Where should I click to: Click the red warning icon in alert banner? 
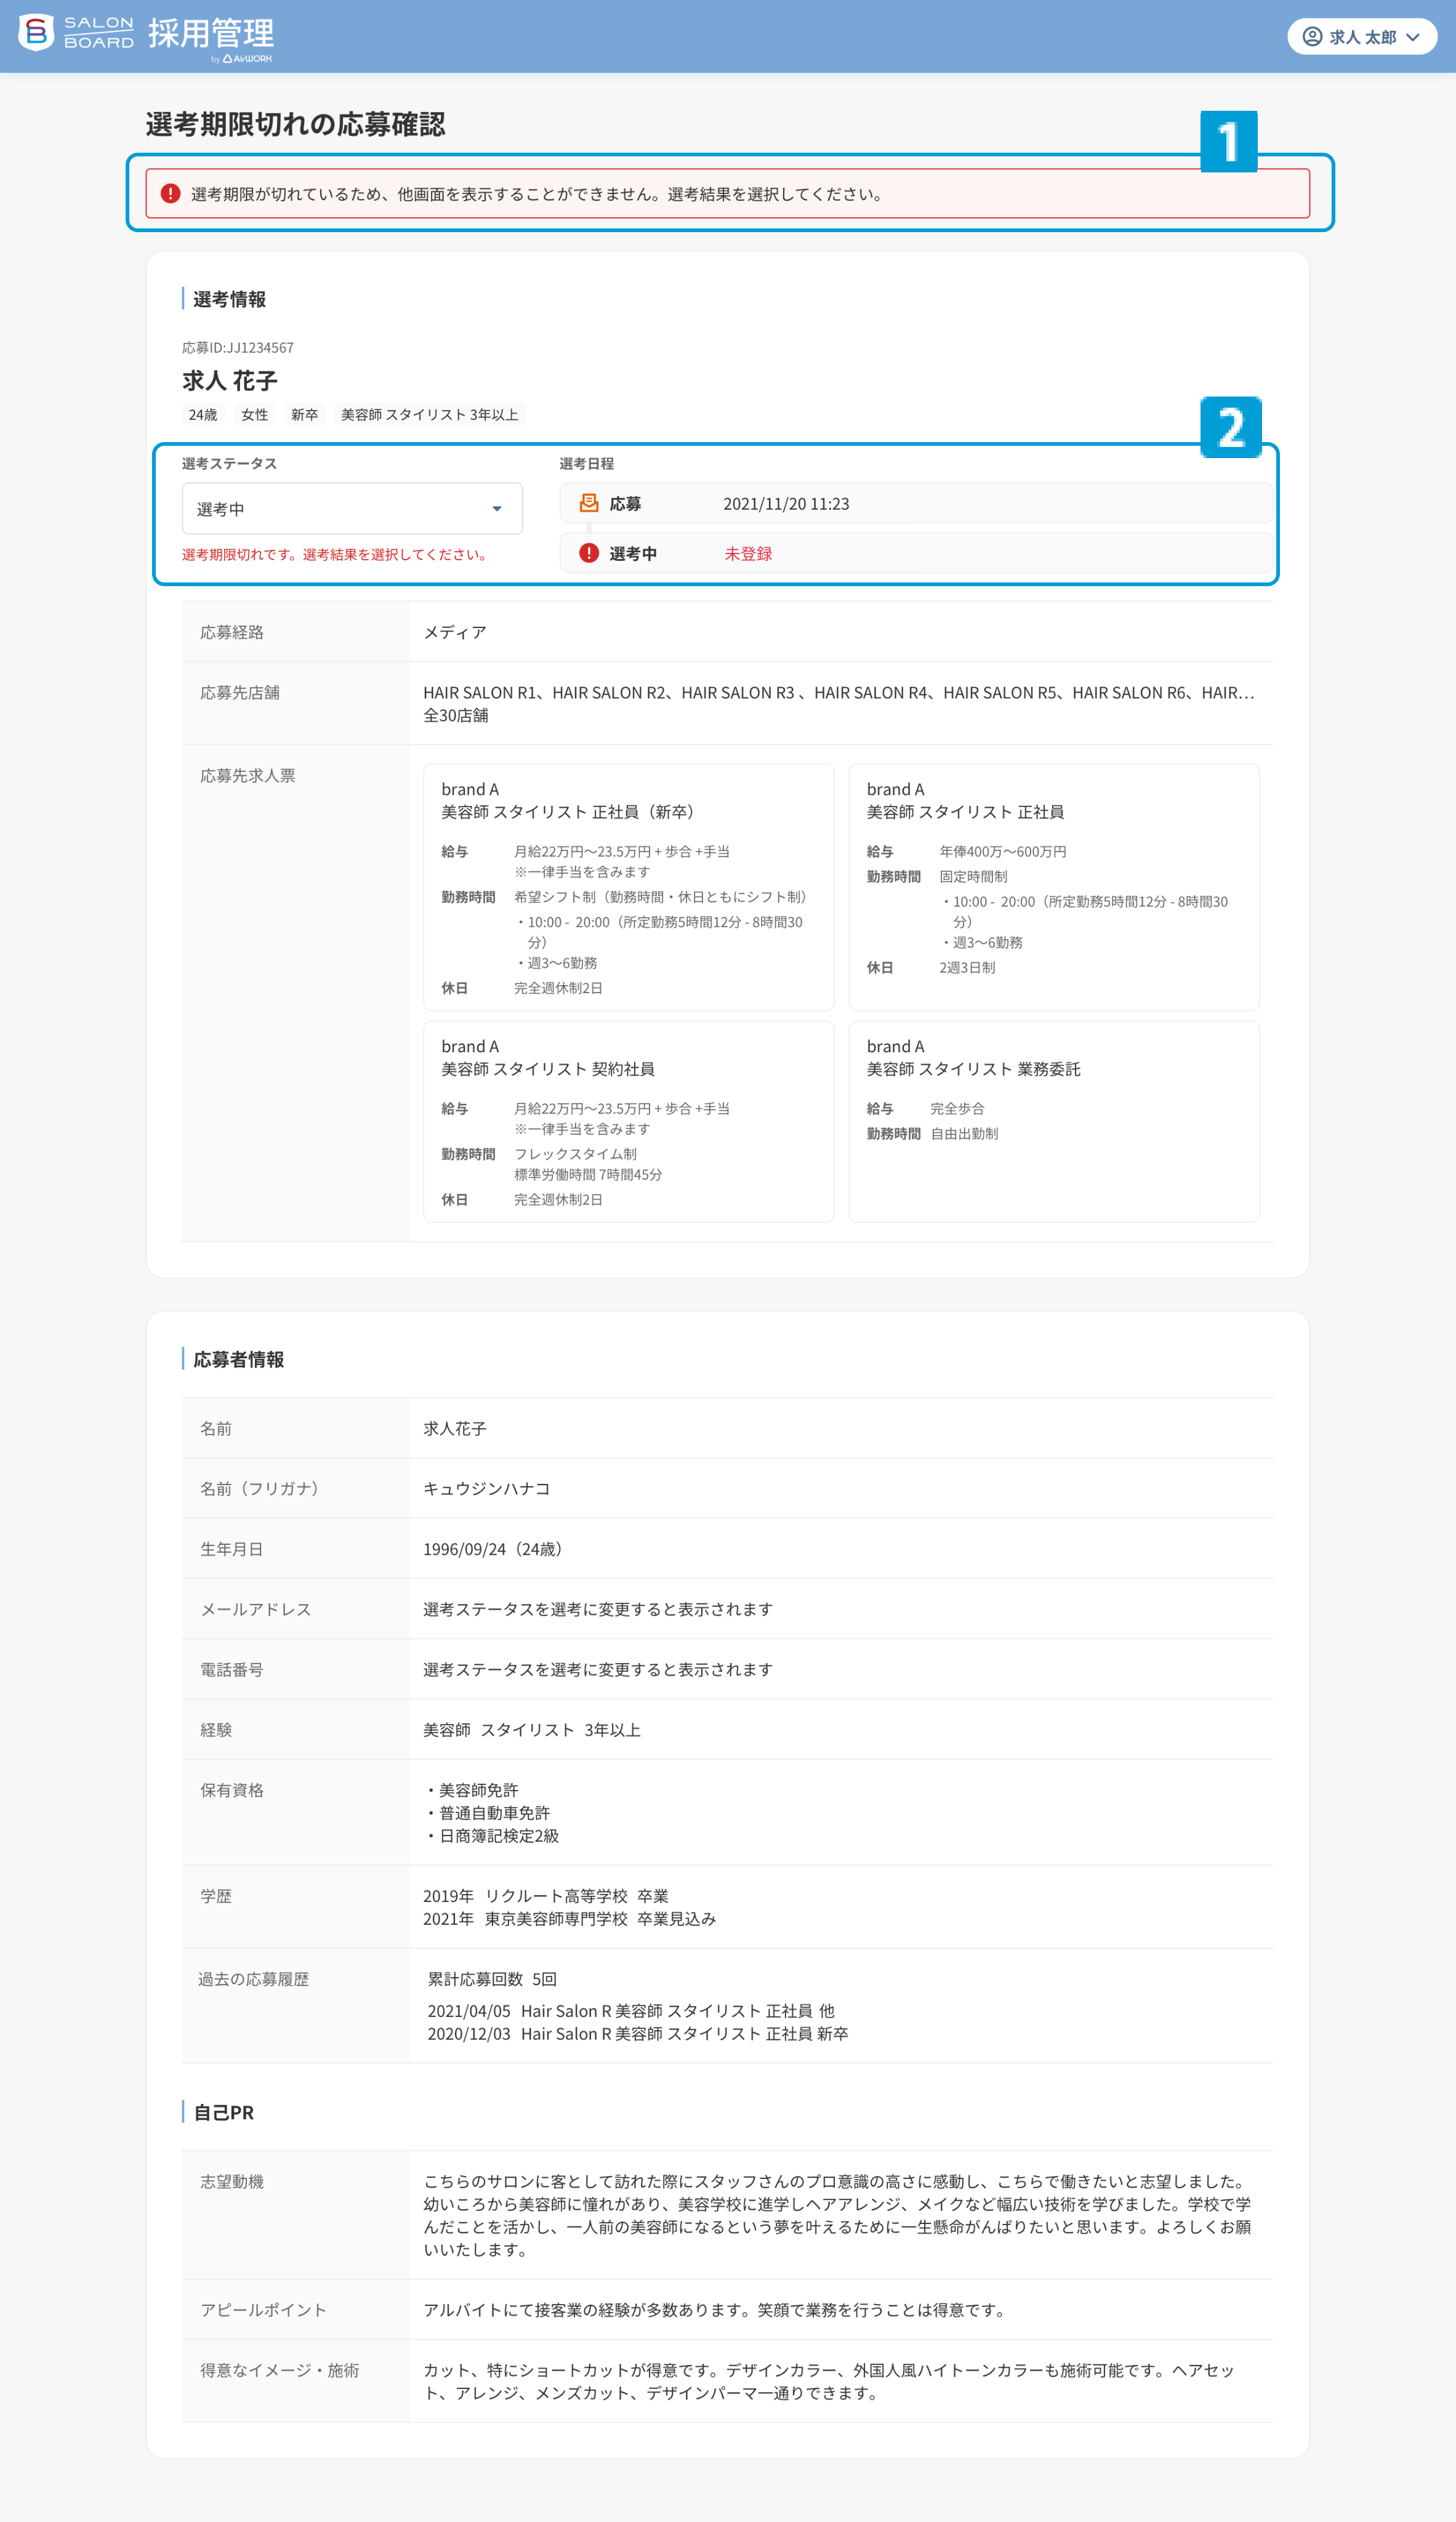coord(170,193)
